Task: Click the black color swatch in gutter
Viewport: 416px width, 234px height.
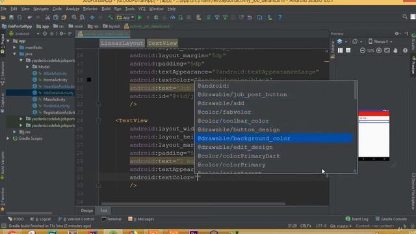Action: pos(89,79)
